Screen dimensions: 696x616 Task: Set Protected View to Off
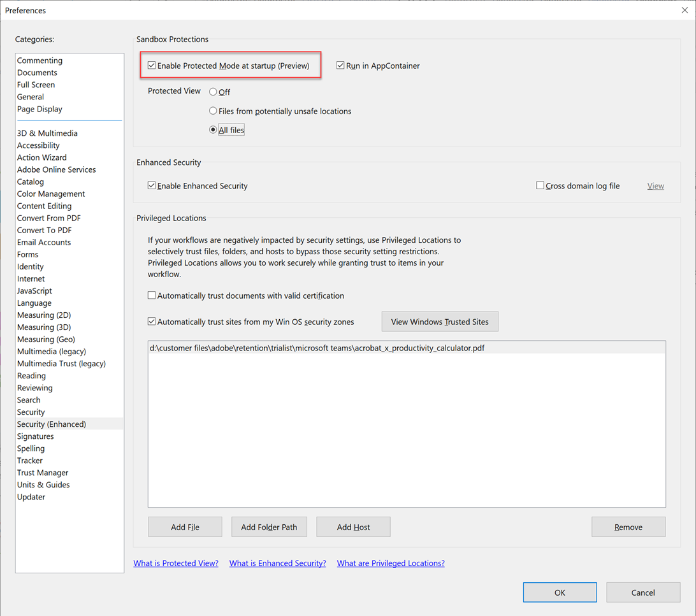213,92
